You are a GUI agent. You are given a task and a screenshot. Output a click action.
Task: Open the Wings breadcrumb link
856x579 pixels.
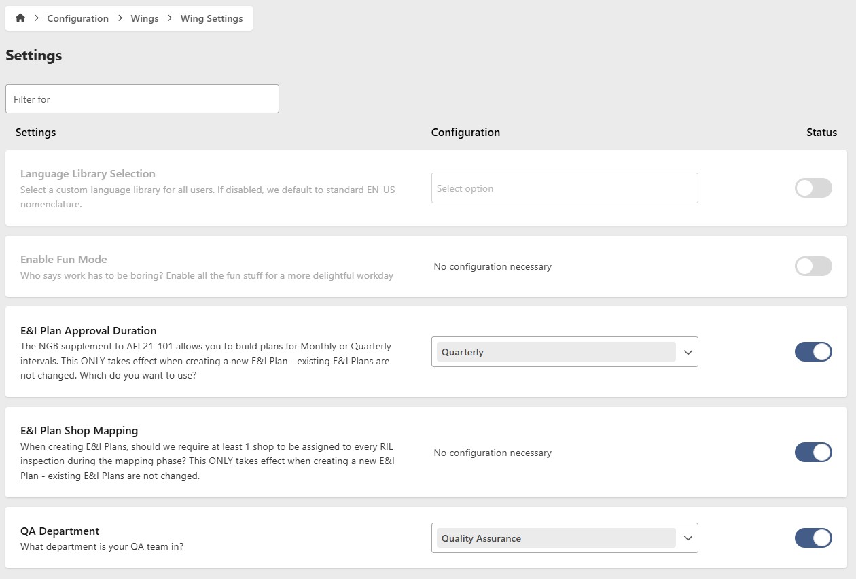coord(144,18)
